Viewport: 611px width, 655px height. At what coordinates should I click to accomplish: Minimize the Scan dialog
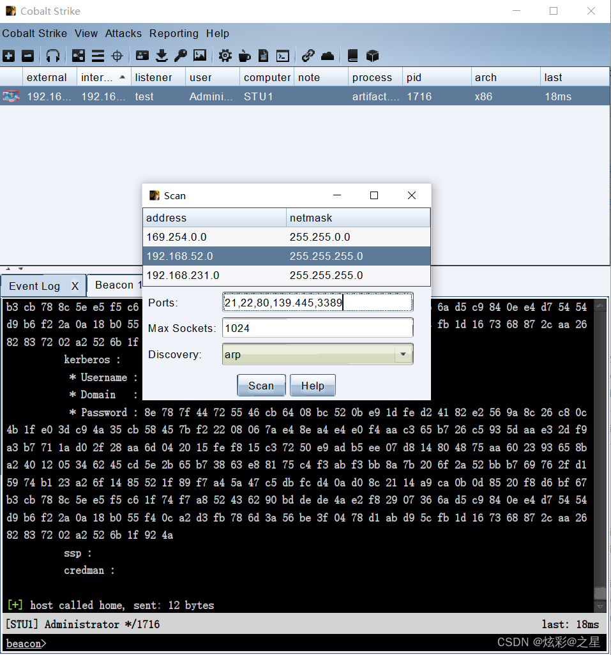tap(337, 195)
